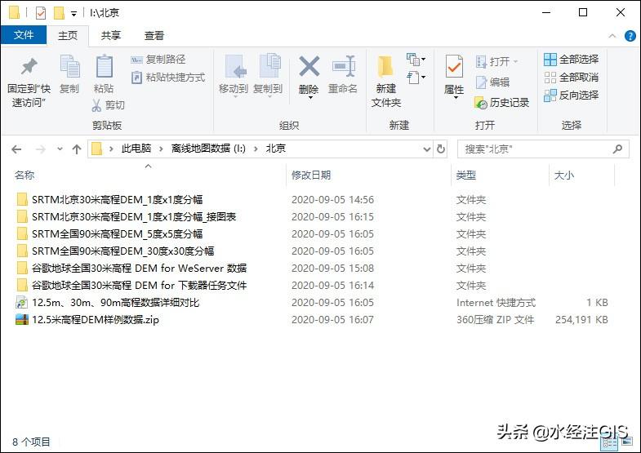Click the Move to icon
This screenshot has height=453, width=641.
(x=234, y=69)
